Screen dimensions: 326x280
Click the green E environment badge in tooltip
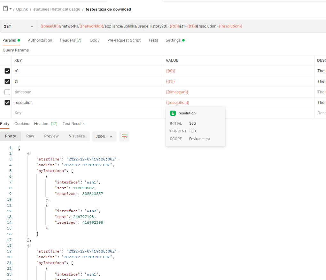point(173,113)
